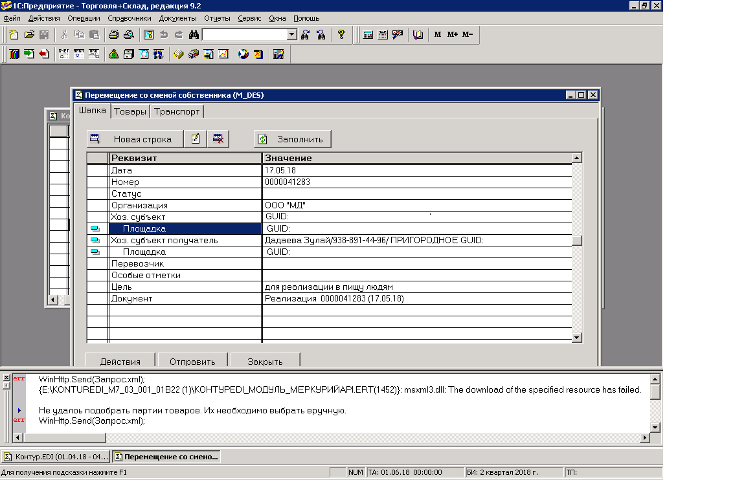Open the syntax helper book icon
Screen dimensions: 746x480
click(418, 35)
